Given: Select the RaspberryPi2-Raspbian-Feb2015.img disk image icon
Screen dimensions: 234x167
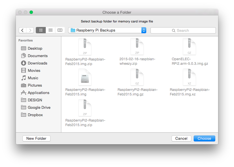Looking at the screenshot, I should [x=85, y=77].
